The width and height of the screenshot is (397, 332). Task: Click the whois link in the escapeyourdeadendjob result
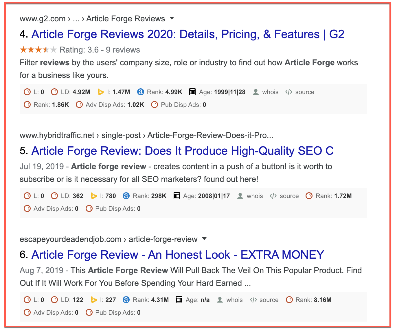click(x=234, y=300)
